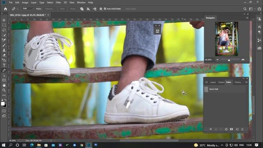Open Path alignment icon in options bar
This screenshot has height=148, width=263.
(88, 9)
